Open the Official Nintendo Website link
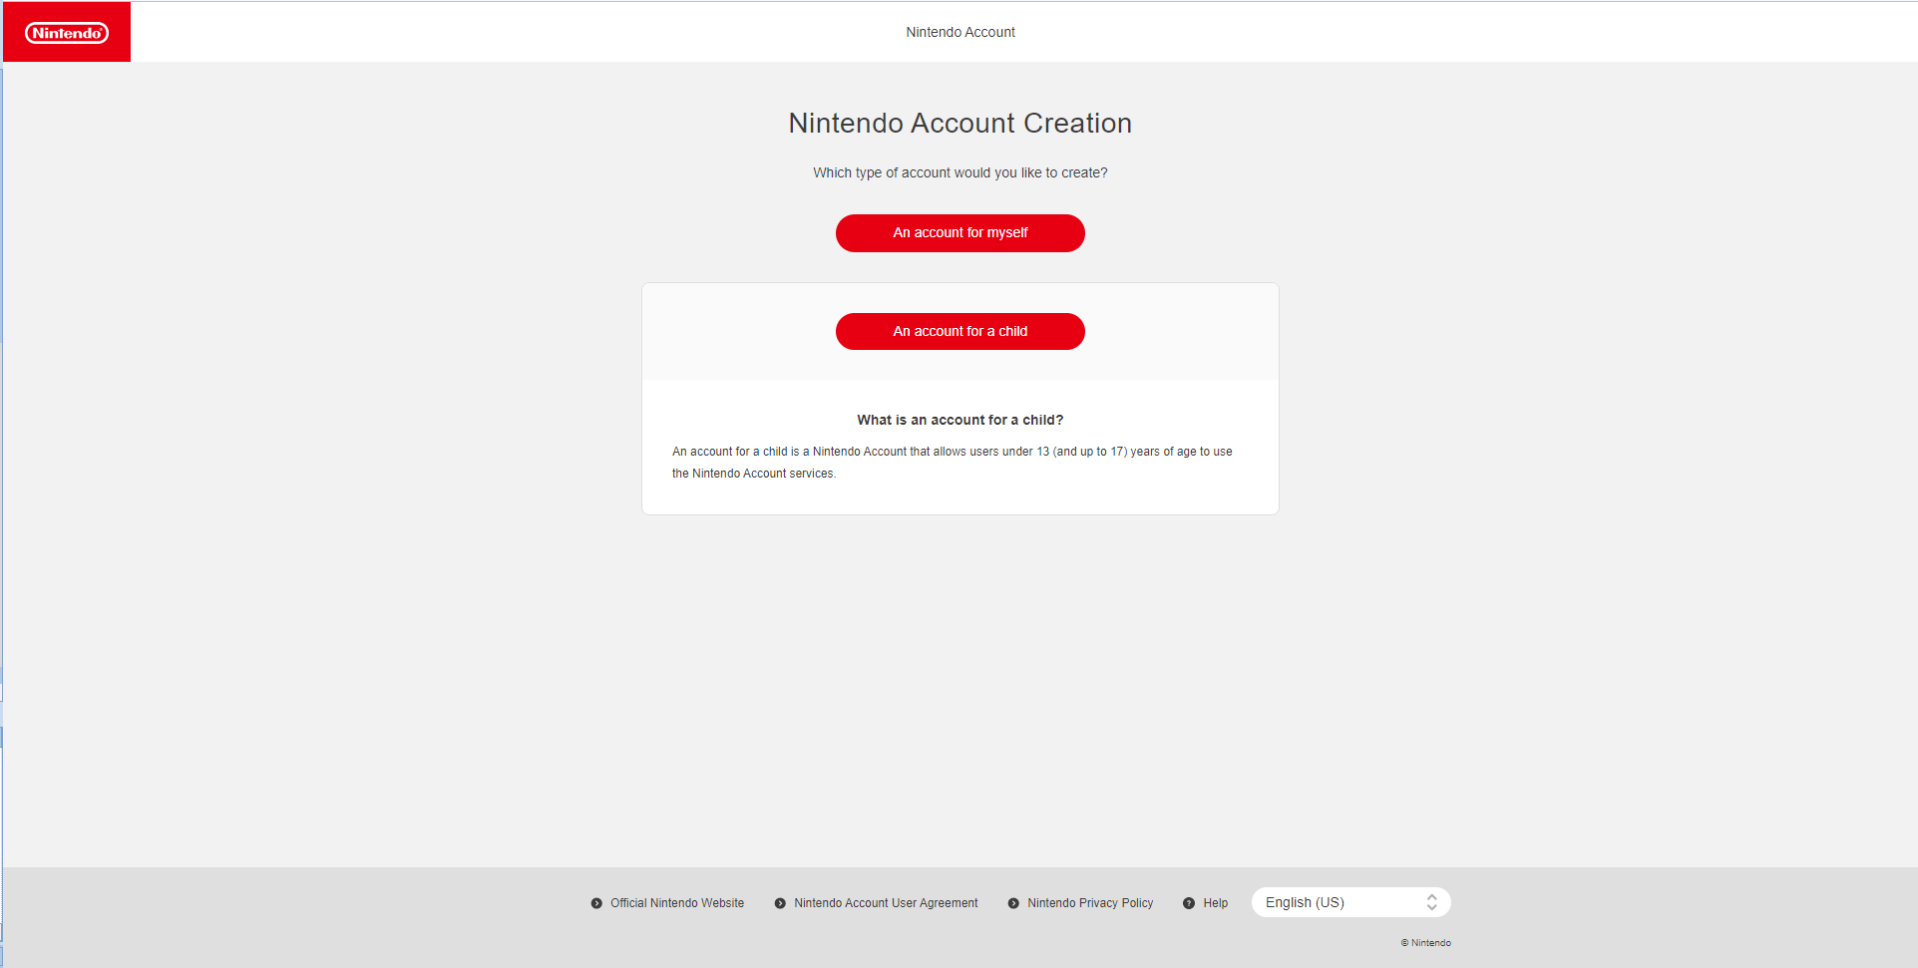The width and height of the screenshot is (1918, 968). [677, 903]
